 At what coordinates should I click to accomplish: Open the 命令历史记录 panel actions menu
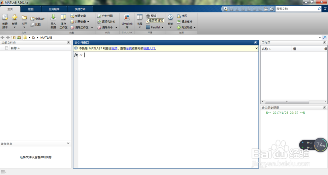325,108
